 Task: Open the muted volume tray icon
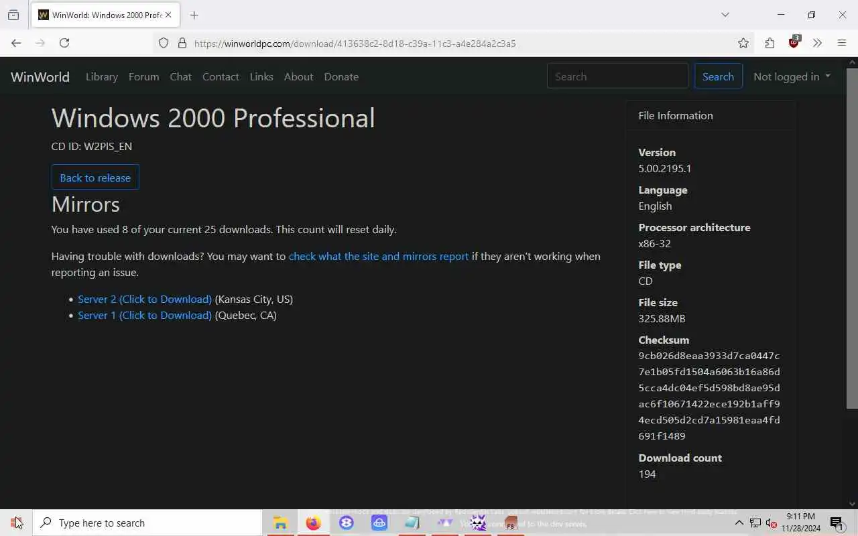pos(772,523)
